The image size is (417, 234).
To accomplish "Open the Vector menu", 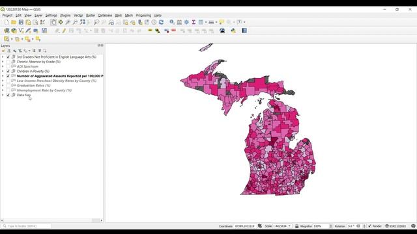I will (x=78, y=16).
